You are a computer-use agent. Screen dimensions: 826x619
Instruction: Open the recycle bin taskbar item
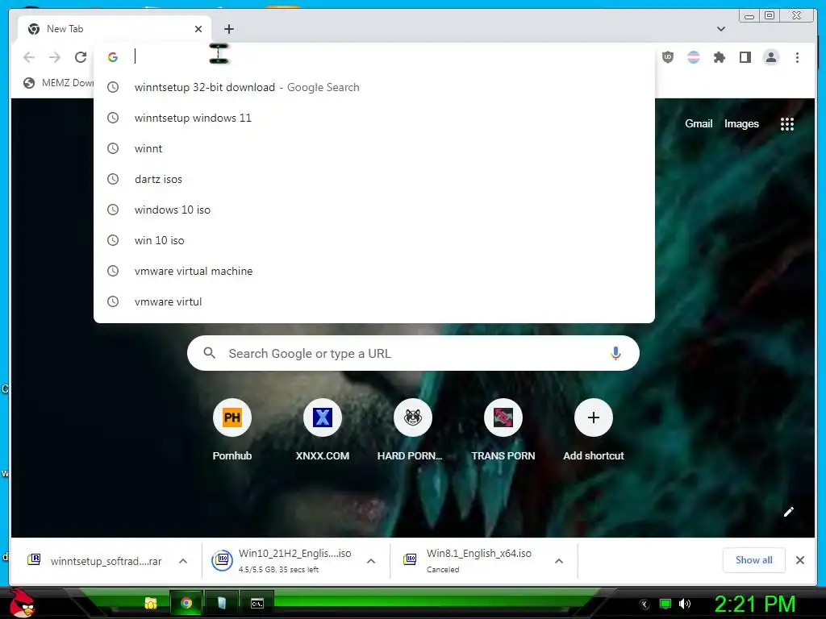click(222, 603)
